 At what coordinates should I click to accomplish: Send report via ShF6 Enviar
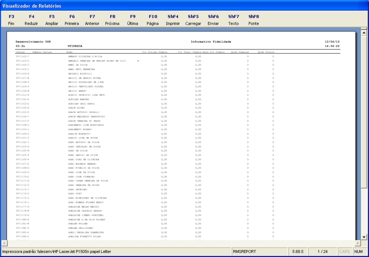[213, 20]
